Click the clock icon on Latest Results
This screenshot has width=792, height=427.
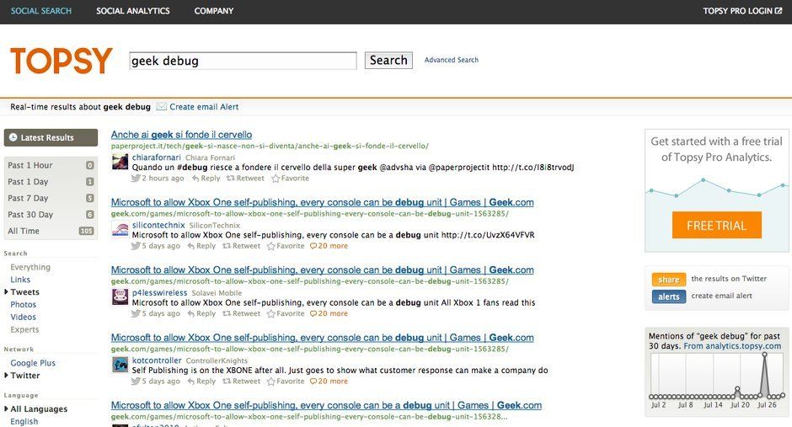[13, 137]
